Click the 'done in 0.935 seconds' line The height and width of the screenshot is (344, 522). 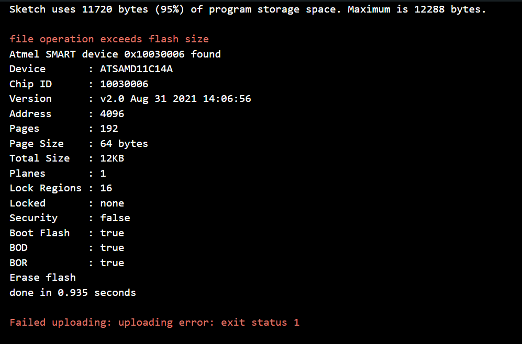[73, 293]
